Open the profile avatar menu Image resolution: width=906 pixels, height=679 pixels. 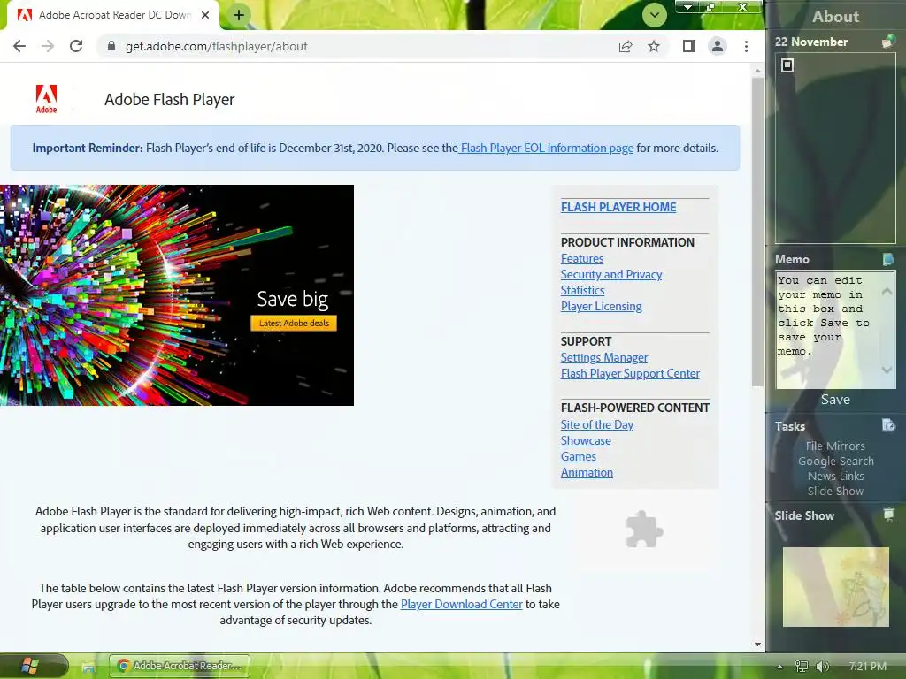717,46
